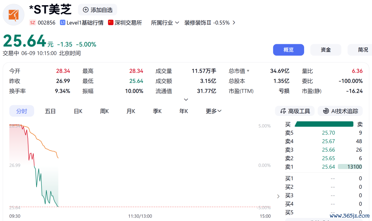Add stock via 添加自选 button

tap(97, 10)
